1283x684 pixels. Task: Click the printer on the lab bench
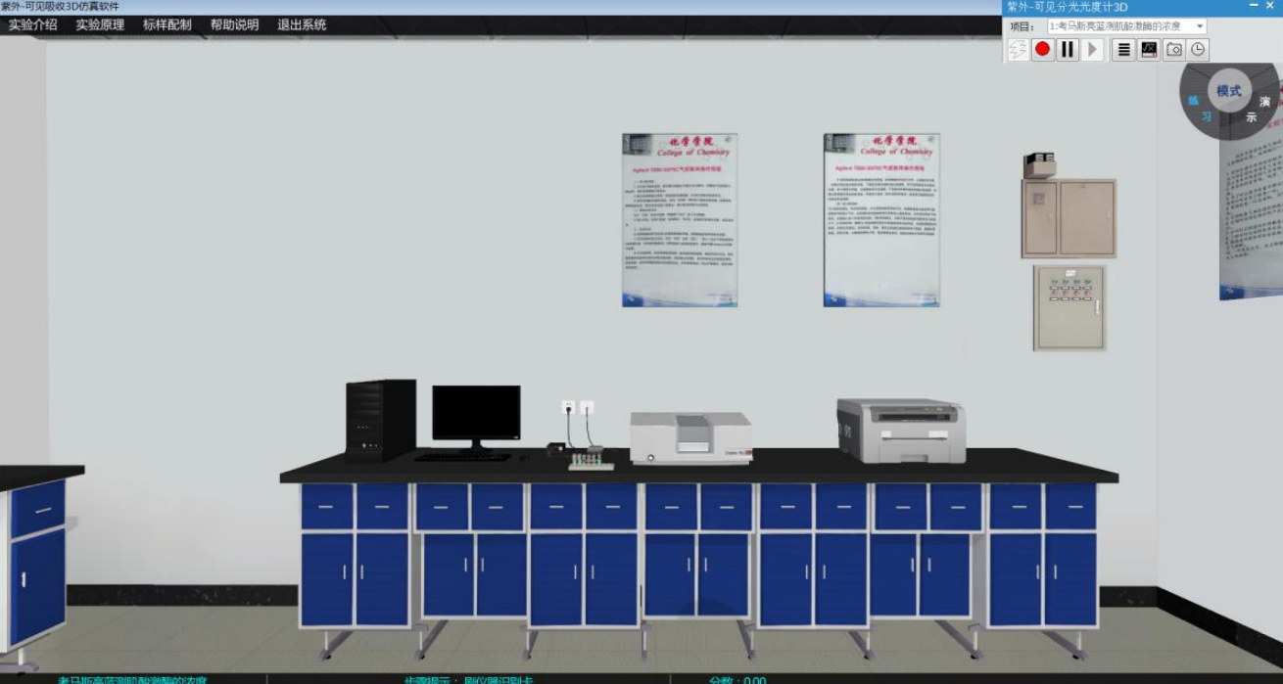click(x=900, y=430)
